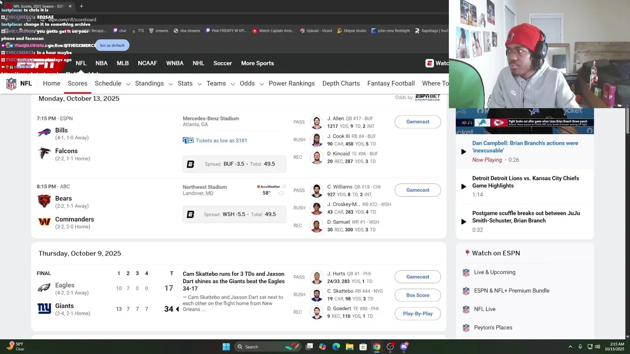
Task: Click the Falcons team logo
Action: (x=44, y=153)
